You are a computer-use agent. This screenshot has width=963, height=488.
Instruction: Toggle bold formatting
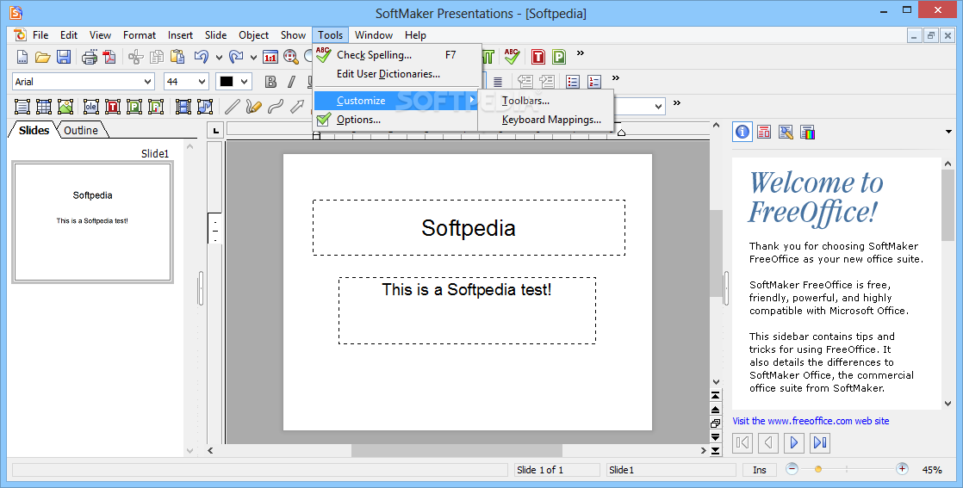pos(270,82)
